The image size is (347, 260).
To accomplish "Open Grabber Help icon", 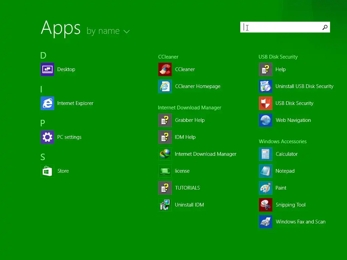I will coord(165,120).
